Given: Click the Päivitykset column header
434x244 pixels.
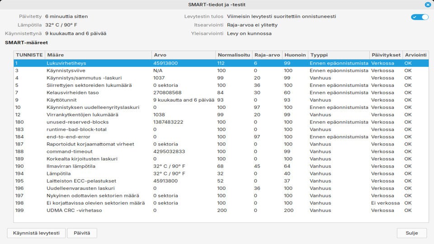Looking at the screenshot, I should click(x=386, y=55).
